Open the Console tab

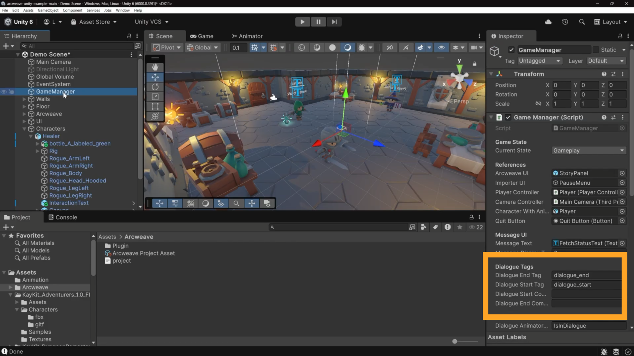63,217
